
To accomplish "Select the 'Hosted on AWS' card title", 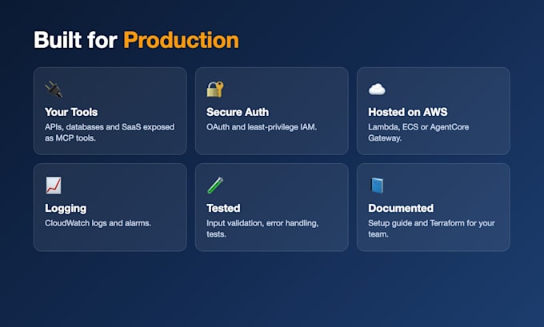I will pos(408,112).
